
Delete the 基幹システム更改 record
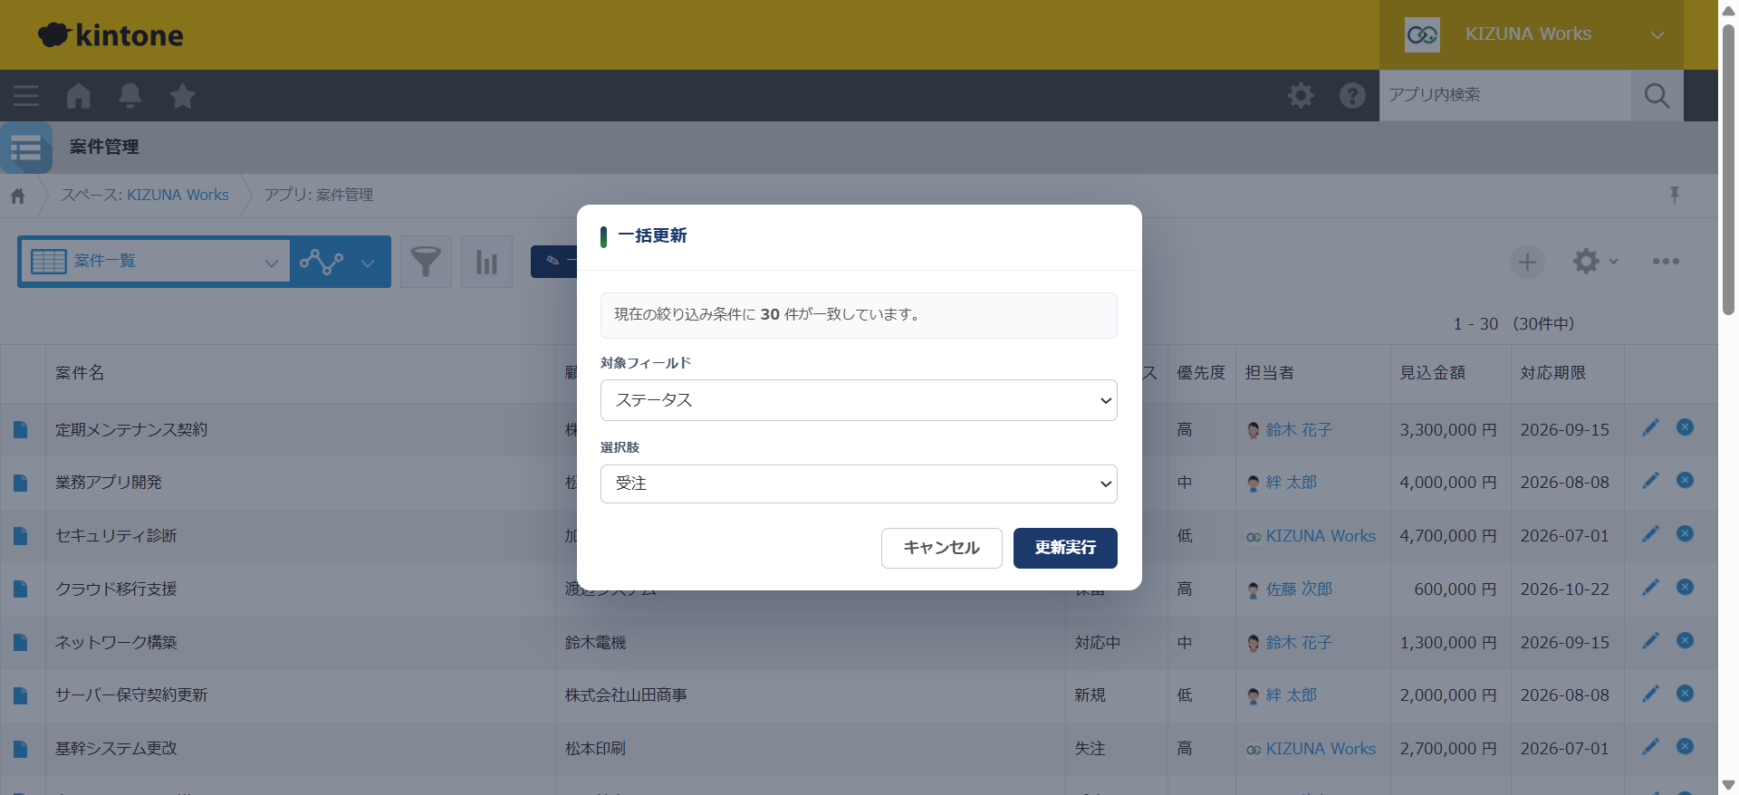pyautogui.click(x=1685, y=747)
